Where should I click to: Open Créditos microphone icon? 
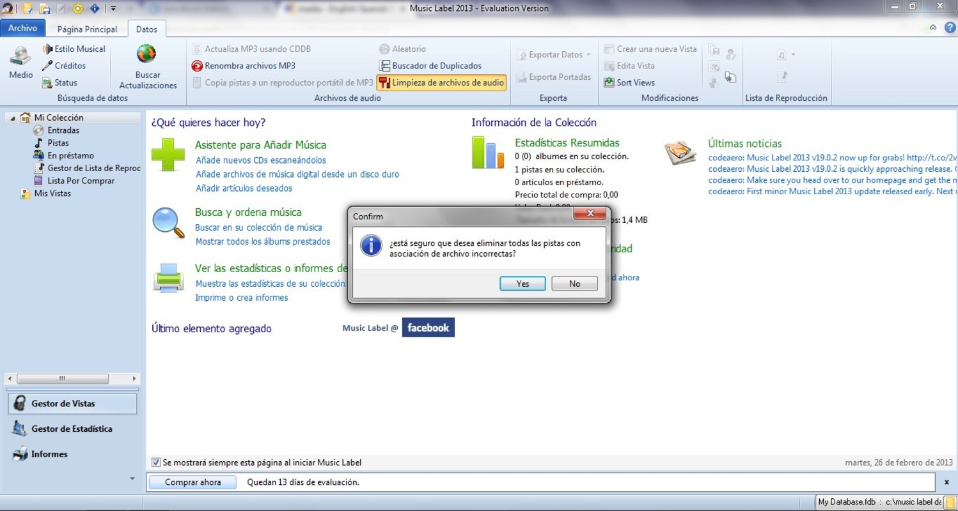pyautogui.click(x=47, y=66)
